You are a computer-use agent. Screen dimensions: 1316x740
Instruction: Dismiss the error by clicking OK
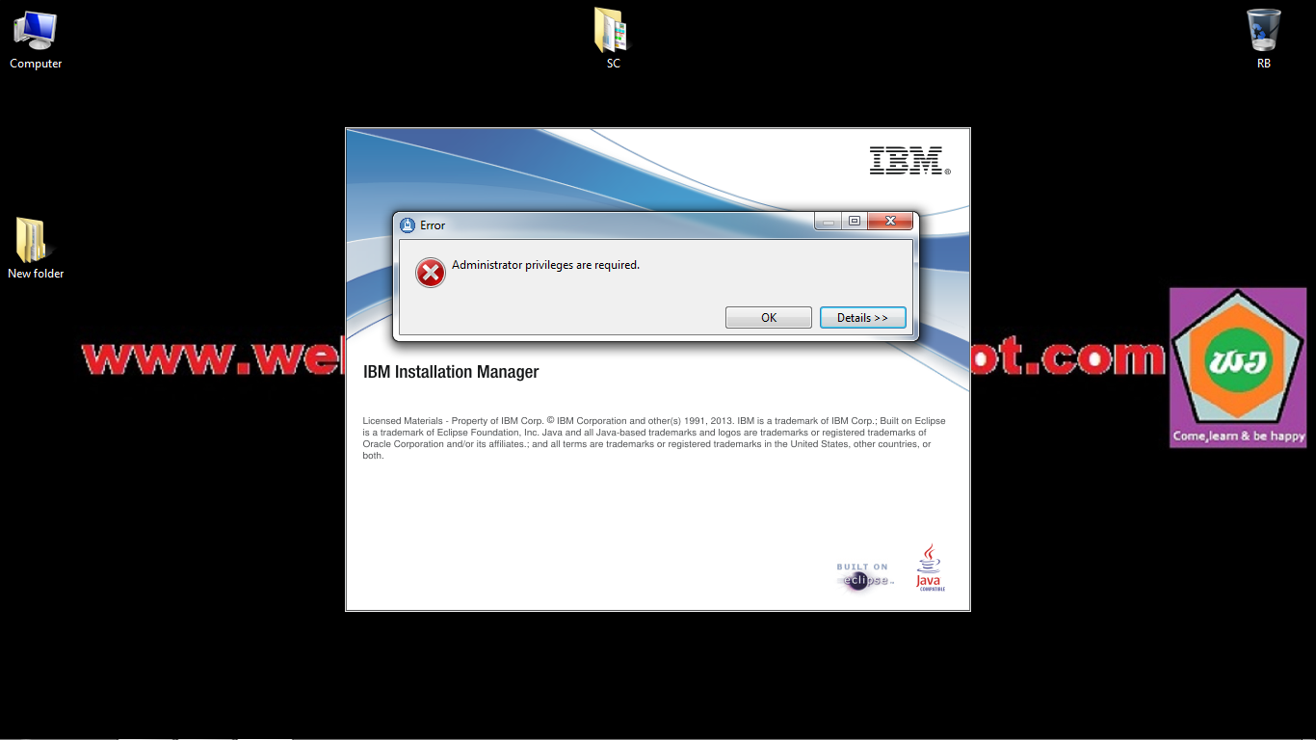click(768, 317)
